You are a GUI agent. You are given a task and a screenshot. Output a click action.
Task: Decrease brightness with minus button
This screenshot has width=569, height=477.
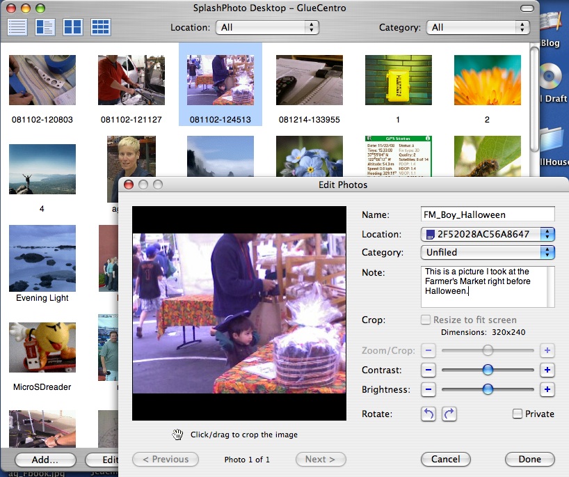click(428, 390)
